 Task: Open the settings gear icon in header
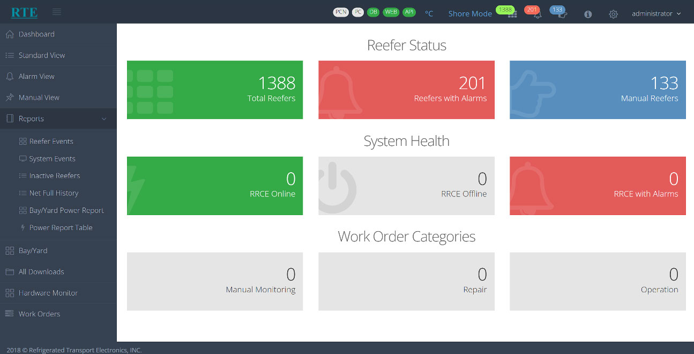point(613,14)
